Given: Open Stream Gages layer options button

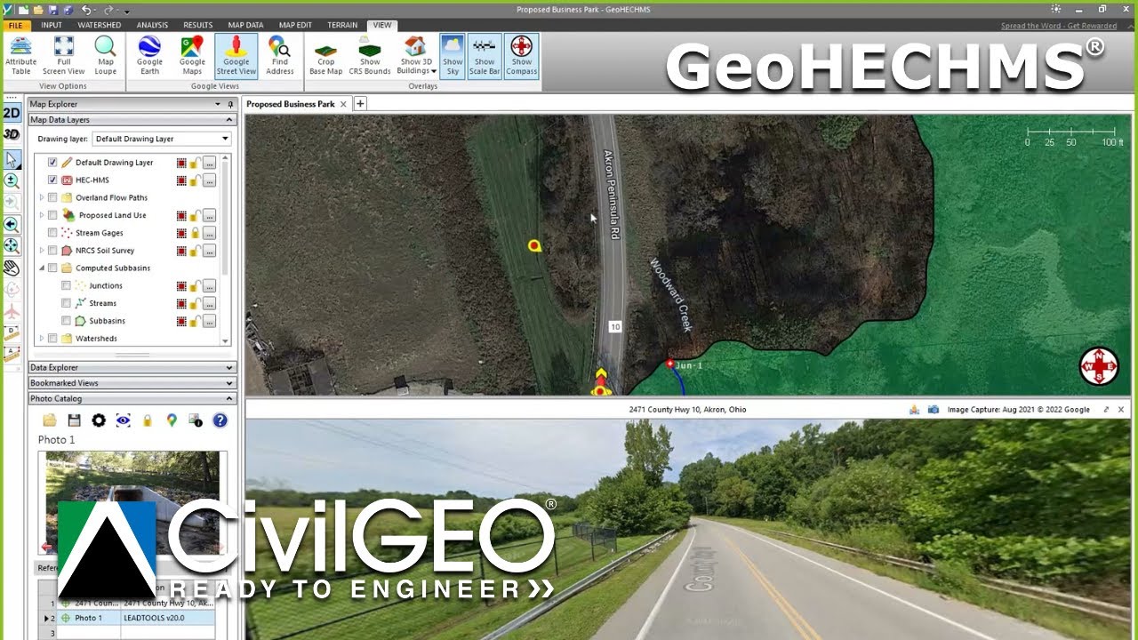Looking at the screenshot, I should 209,233.
